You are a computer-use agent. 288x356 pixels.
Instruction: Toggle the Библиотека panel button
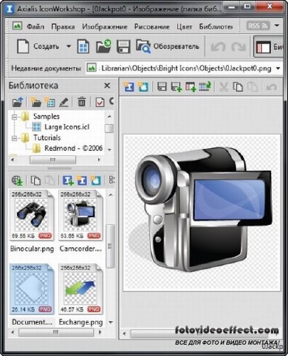click(269, 46)
